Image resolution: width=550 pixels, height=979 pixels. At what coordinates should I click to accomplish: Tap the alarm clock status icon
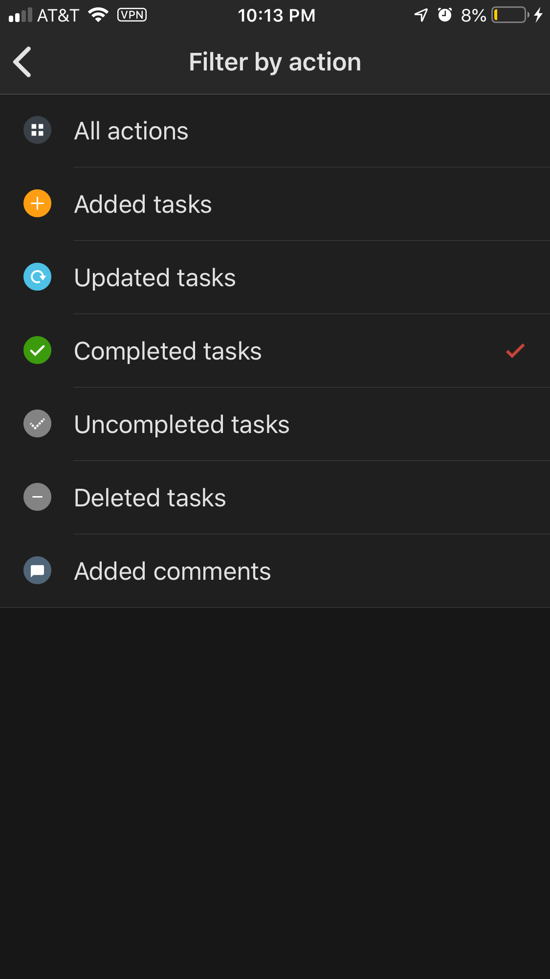(445, 15)
